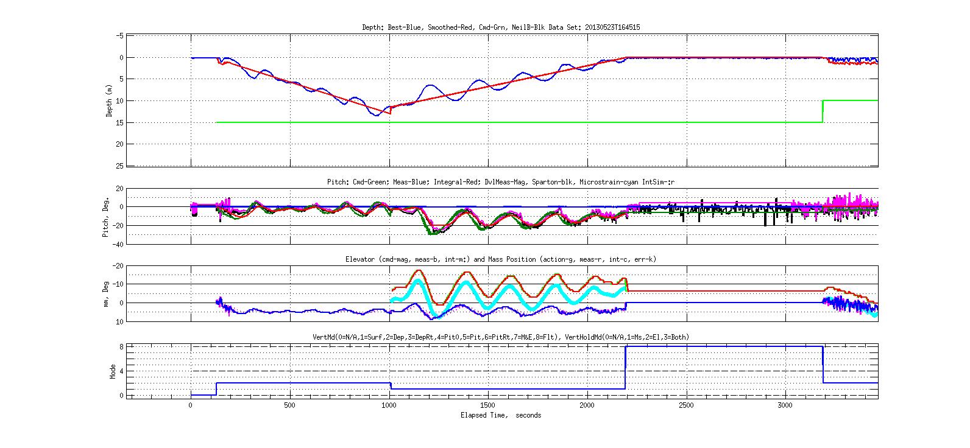The width and height of the screenshot is (970, 448).
Task: Click the flat red mass line after 2200 s
Action: 725,291
